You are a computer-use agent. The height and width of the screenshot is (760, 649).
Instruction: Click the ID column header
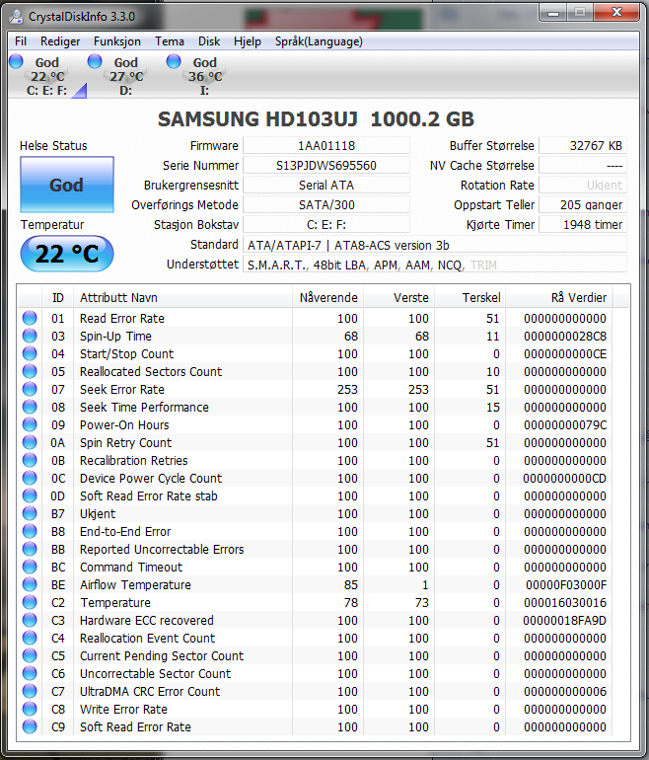(x=57, y=298)
